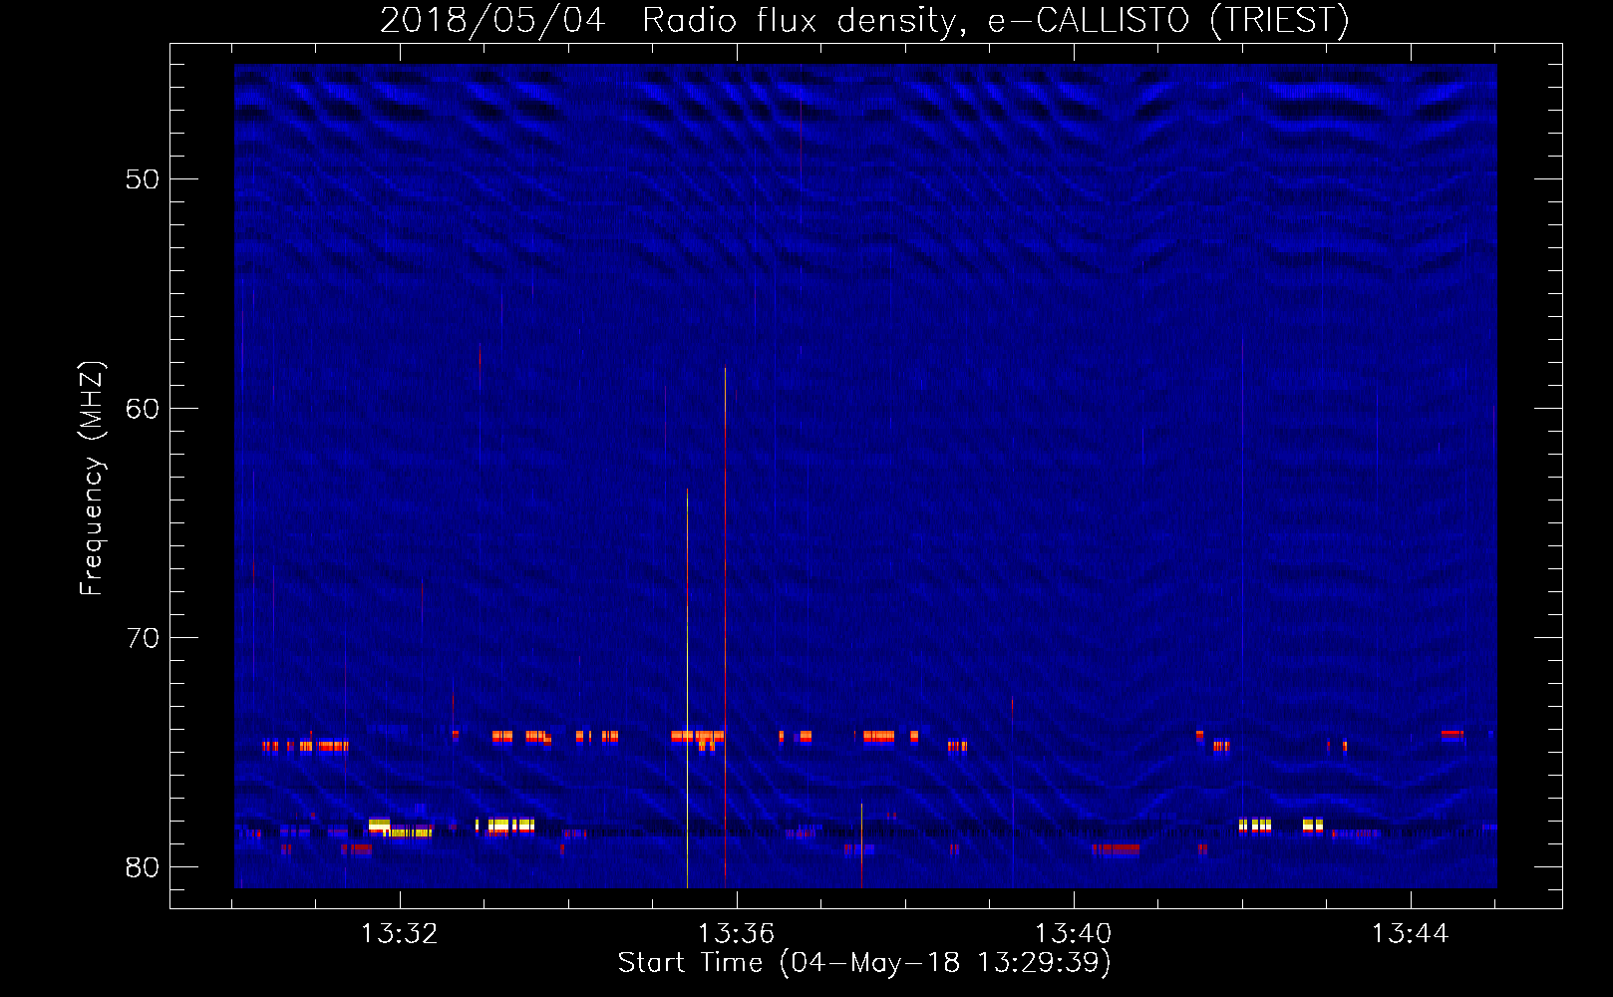Image resolution: width=1613 pixels, height=997 pixels.
Task: Click the time tick label '13:36'
Action: (x=736, y=934)
